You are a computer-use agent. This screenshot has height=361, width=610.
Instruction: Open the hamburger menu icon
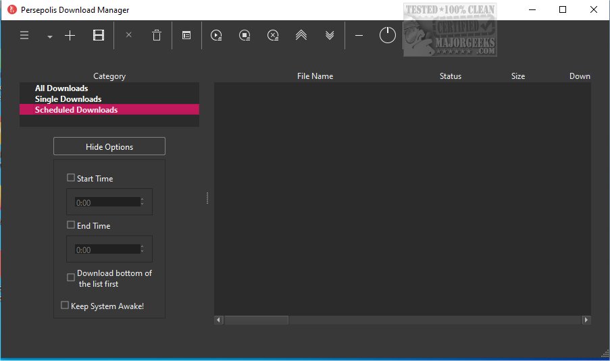click(x=24, y=36)
